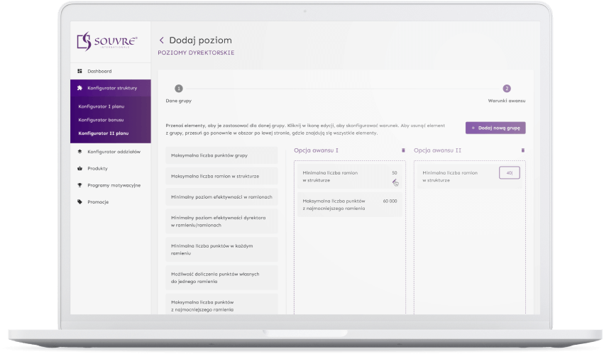Open Konfigurator bonusu submenu item
The height and width of the screenshot is (354, 604).
pos(101,119)
